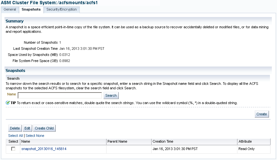Click the Space Used value 0.0312

[x=65, y=55]
